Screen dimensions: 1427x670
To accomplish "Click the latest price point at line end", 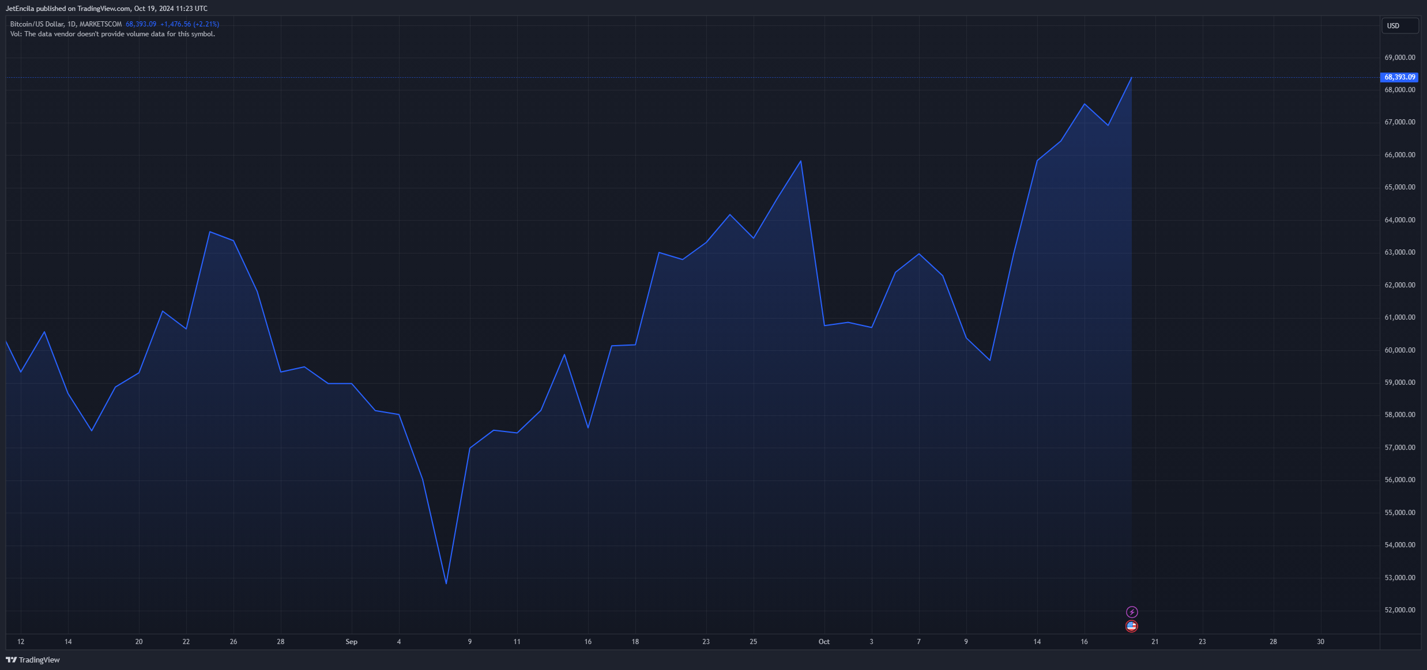I will point(1131,77).
